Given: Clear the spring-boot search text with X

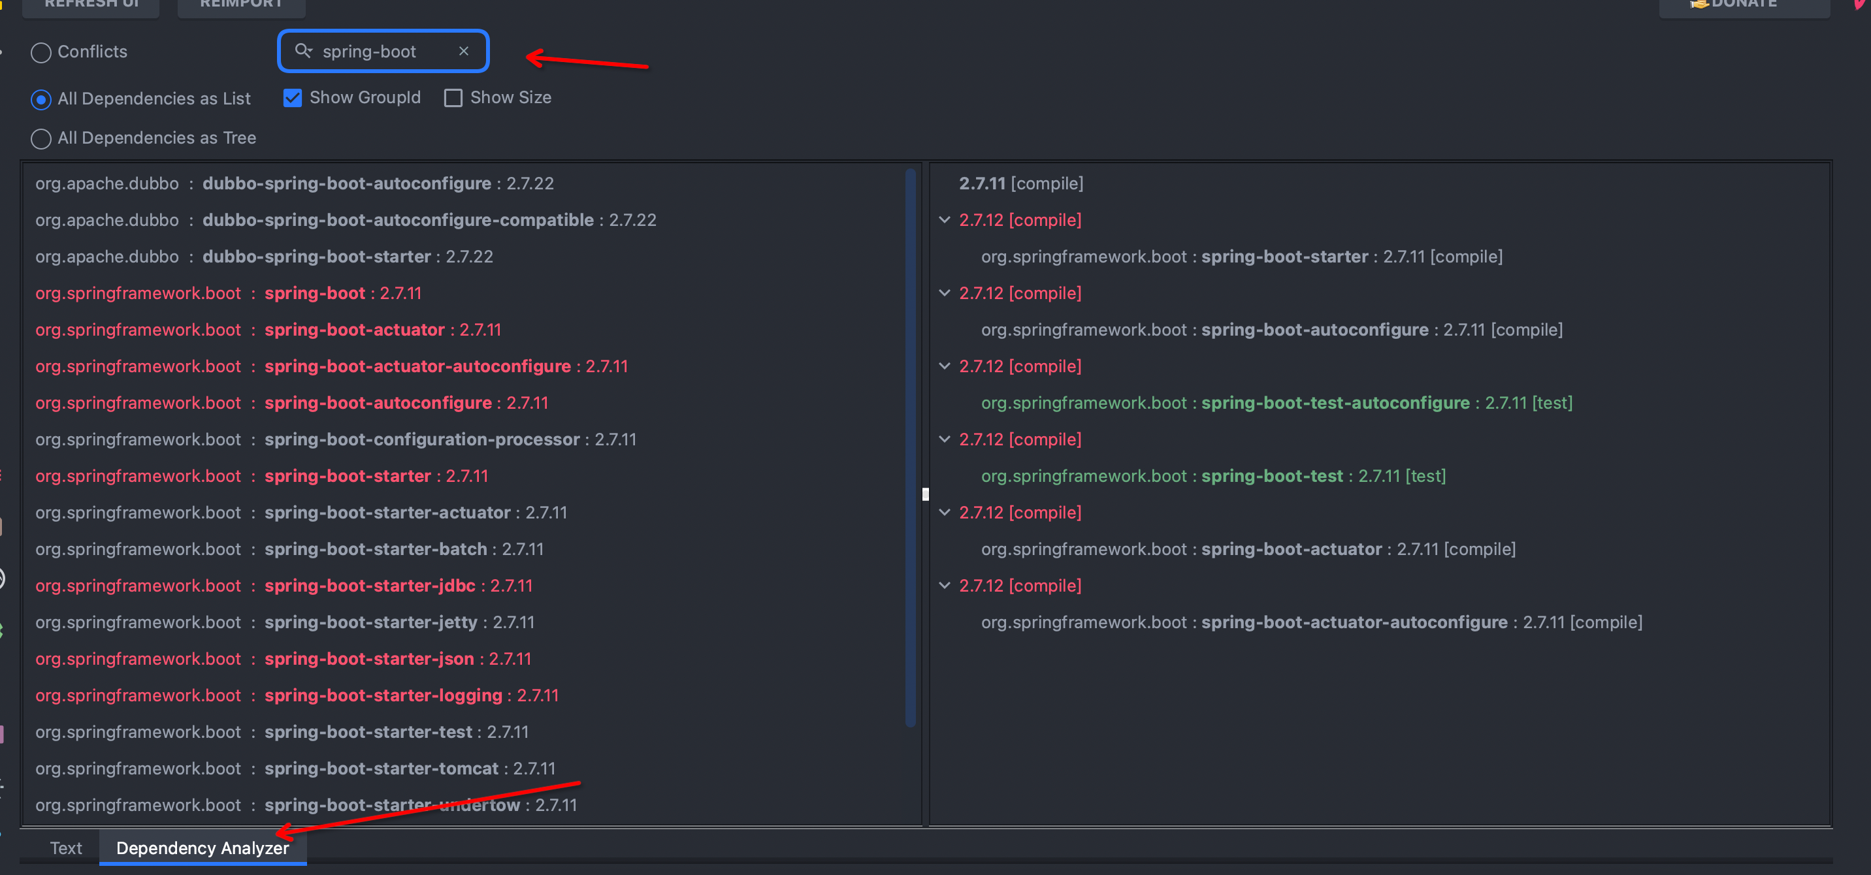Looking at the screenshot, I should point(463,51).
